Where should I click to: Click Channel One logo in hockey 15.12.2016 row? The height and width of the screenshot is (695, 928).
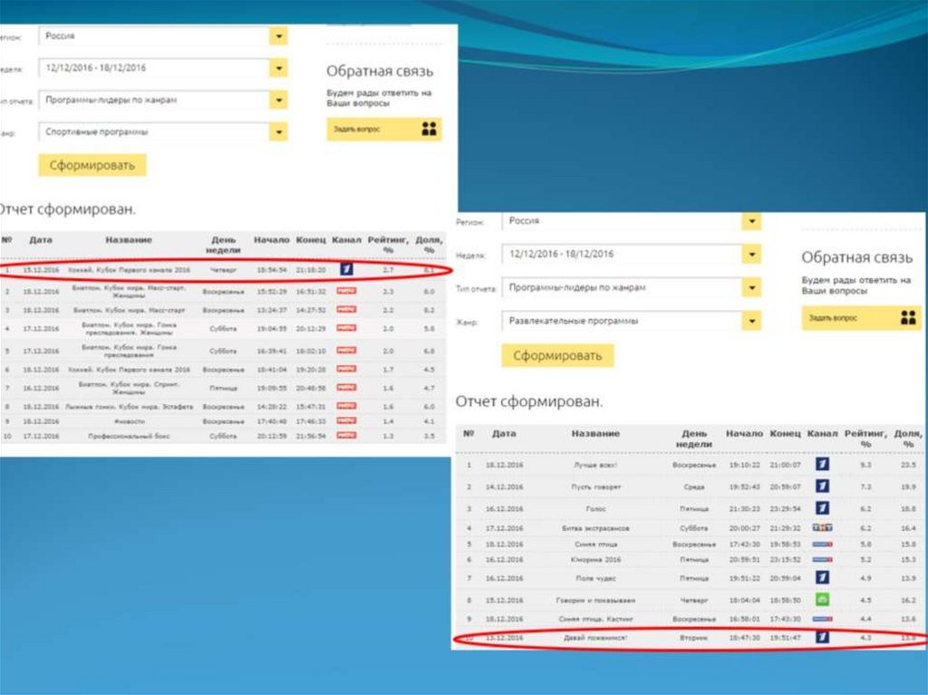[346, 269]
